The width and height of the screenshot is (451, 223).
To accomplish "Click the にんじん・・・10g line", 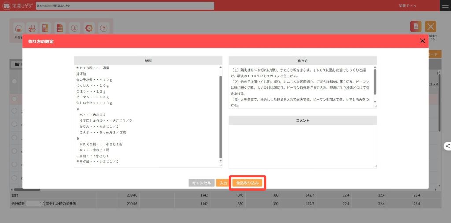I will (92, 86).
